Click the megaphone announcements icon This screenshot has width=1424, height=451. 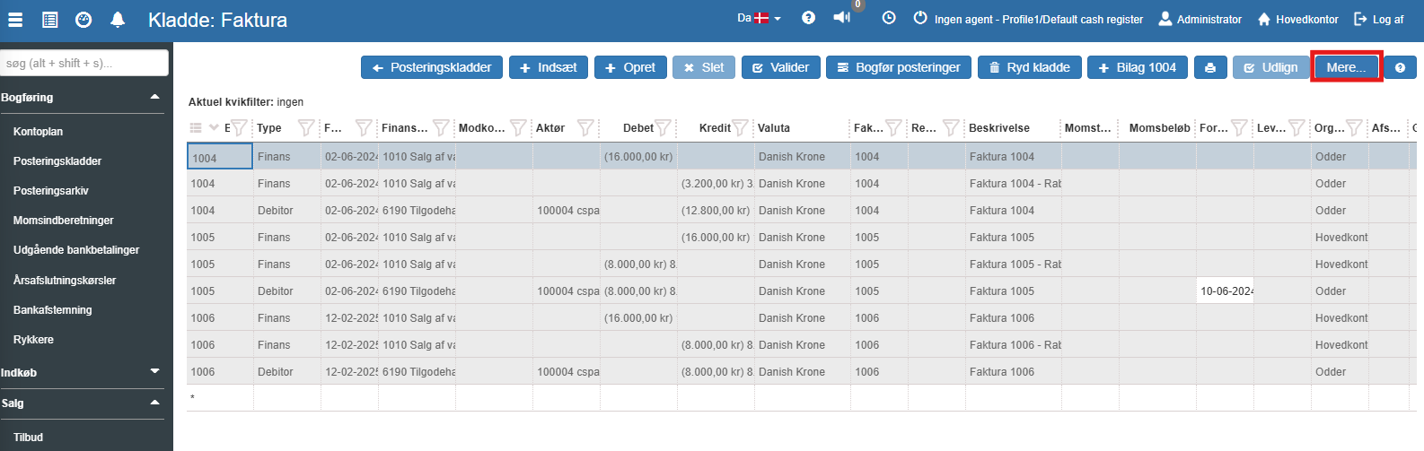(841, 18)
